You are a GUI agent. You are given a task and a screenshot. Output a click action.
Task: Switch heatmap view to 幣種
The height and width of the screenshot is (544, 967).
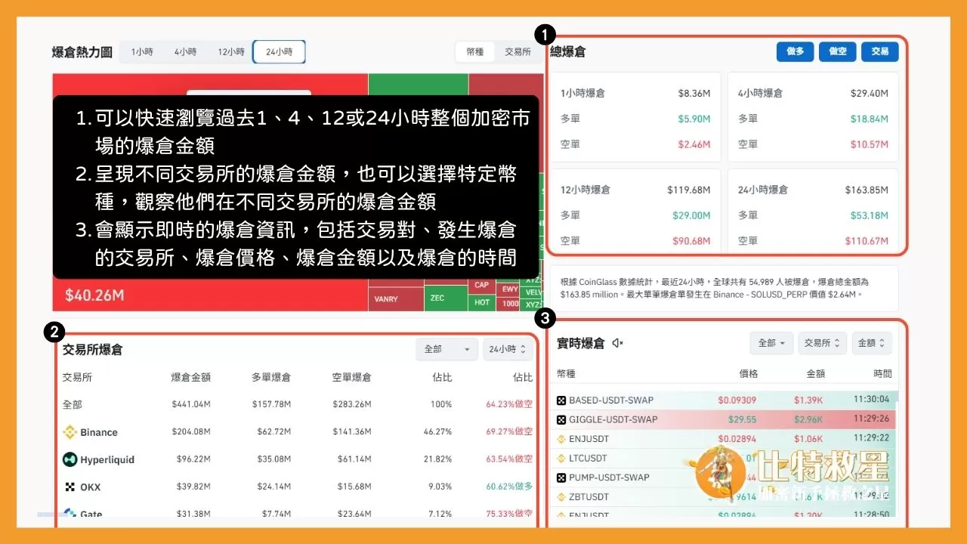pos(475,52)
